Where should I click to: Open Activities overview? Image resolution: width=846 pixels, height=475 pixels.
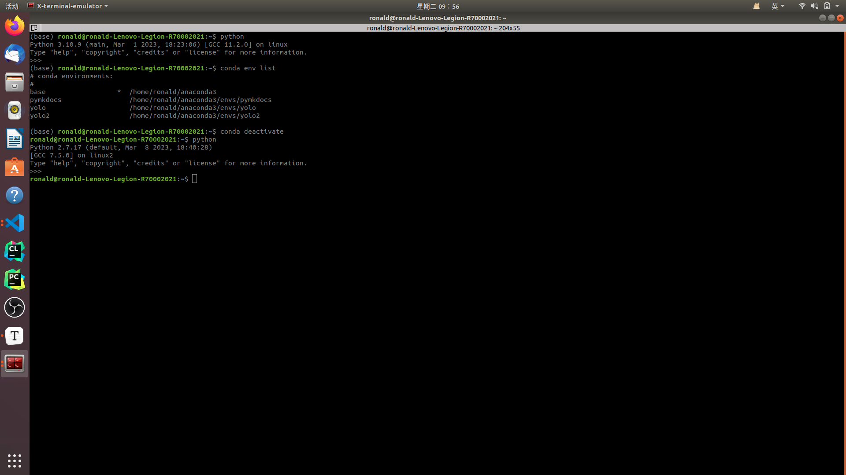12,6
